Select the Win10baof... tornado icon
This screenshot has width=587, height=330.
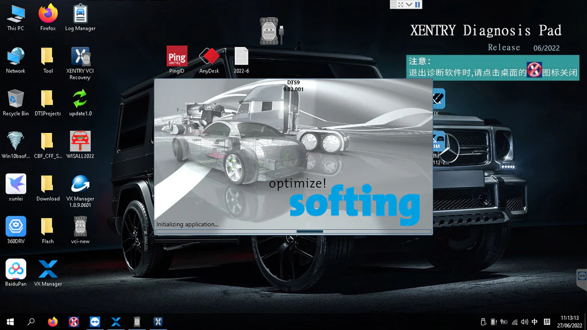(15, 145)
